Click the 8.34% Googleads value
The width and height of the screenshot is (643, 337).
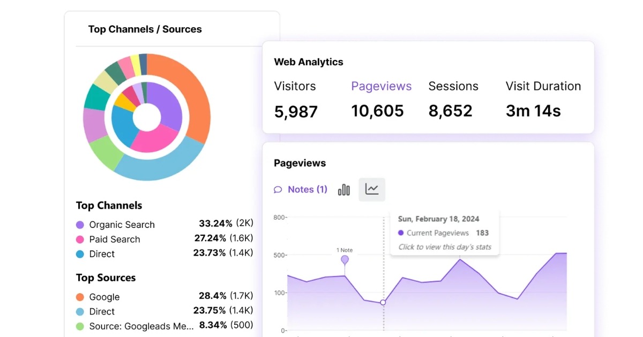pyautogui.click(x=213, y=325)
